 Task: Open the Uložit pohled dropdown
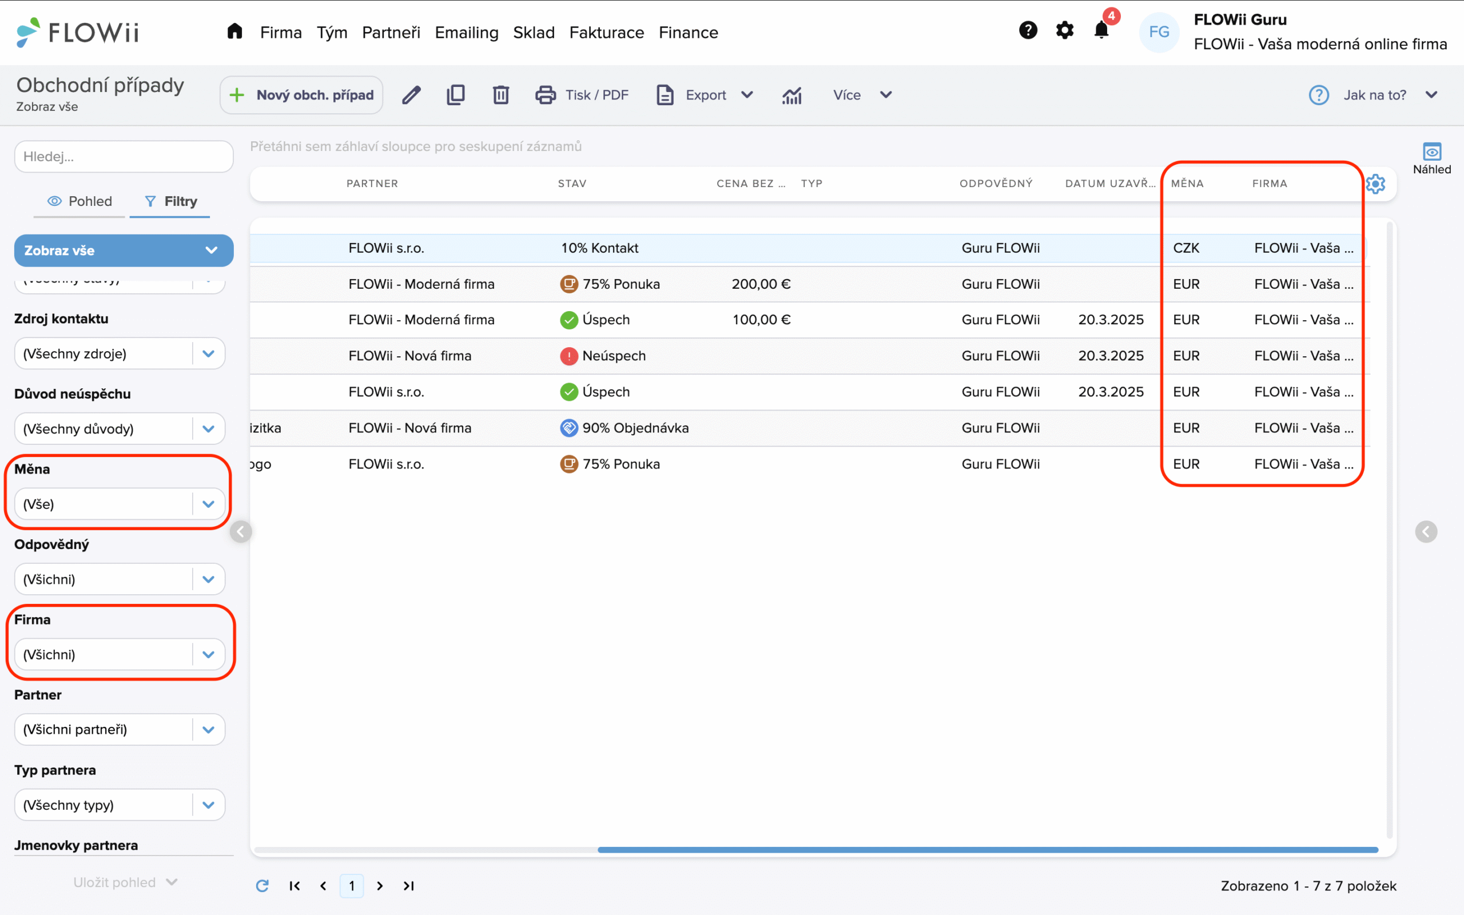click(x=125, y=882)
